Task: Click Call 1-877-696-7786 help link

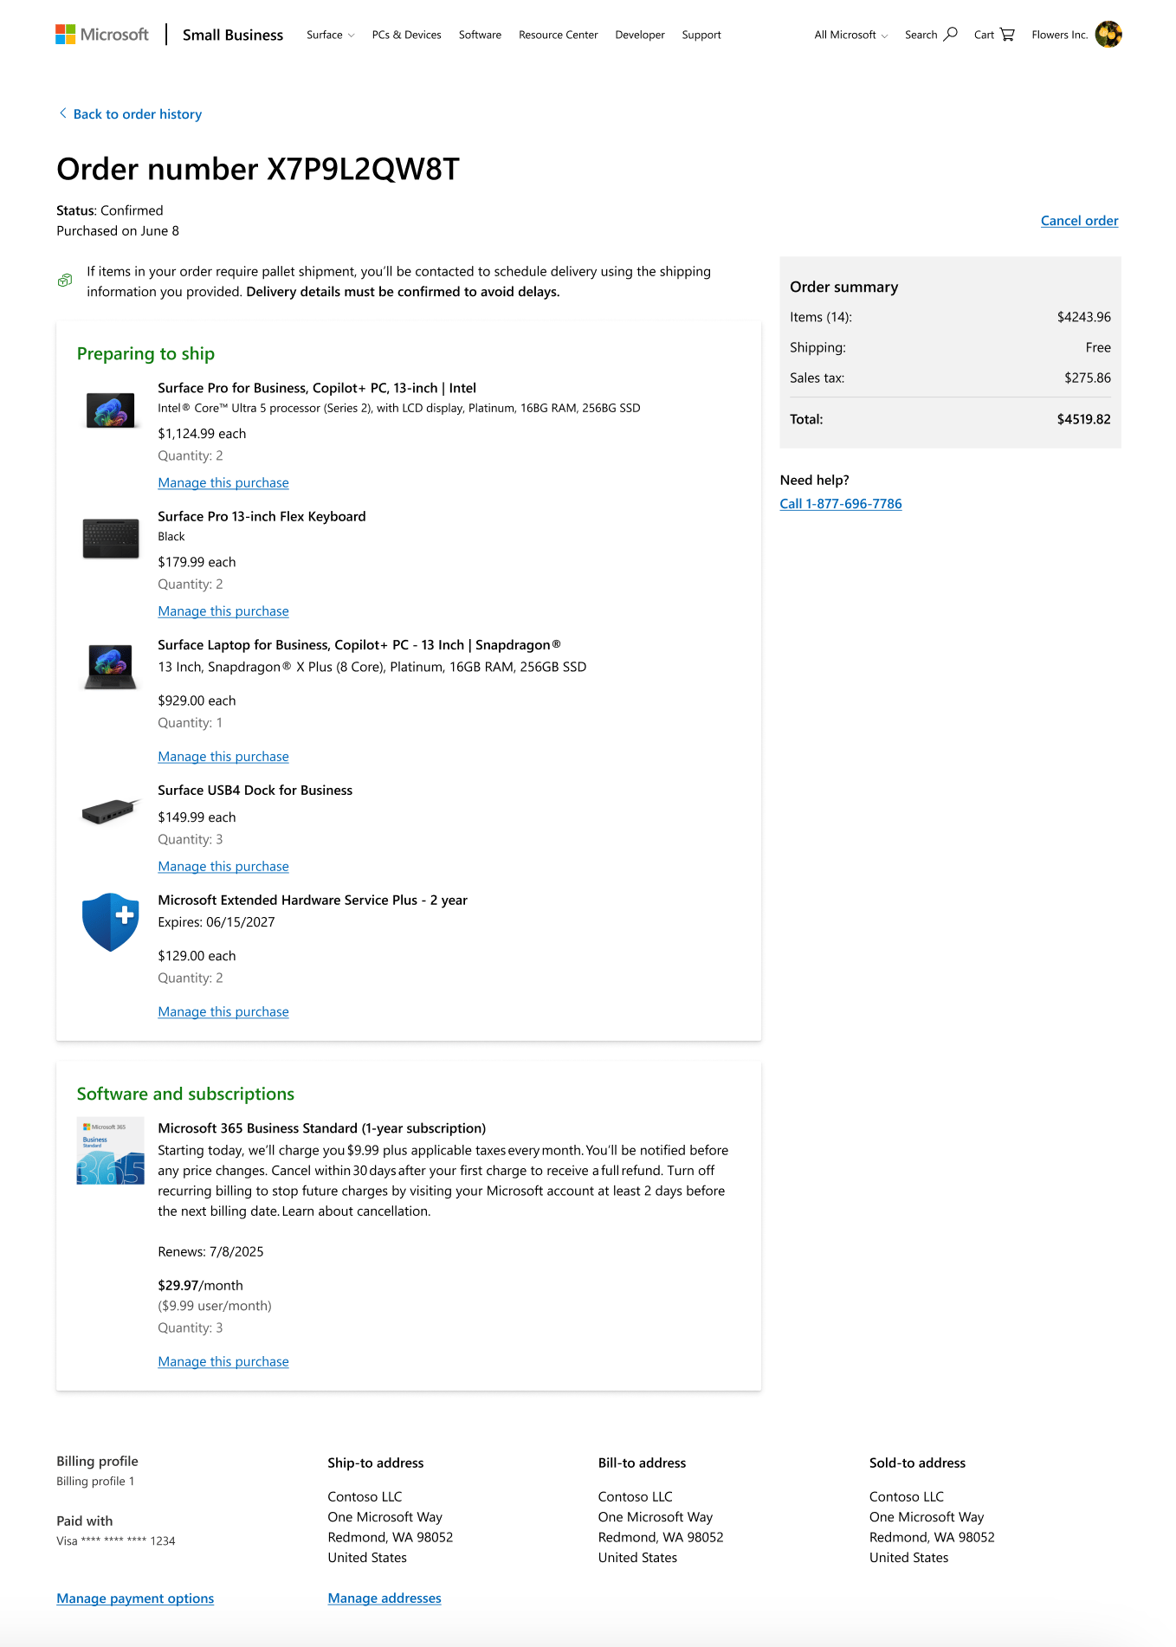Action: 841,504
